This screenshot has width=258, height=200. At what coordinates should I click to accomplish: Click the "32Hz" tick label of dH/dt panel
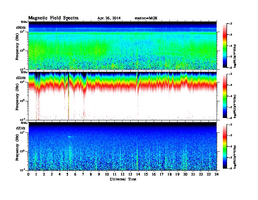click(24, 22)
